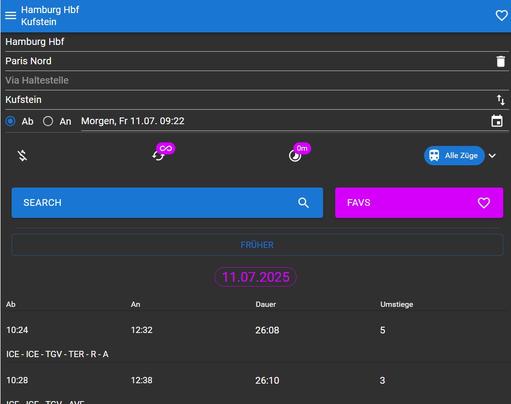Edit the Paris Nord via field
The width and height of the screenshot is (511, 404).
[249, 61]
